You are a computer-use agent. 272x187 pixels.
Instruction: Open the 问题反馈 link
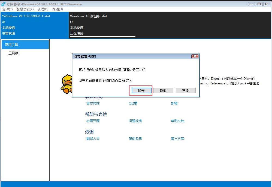[135, 121]
